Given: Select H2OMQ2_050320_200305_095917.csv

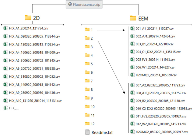Looking at the screenshot, I should (159, 132).
